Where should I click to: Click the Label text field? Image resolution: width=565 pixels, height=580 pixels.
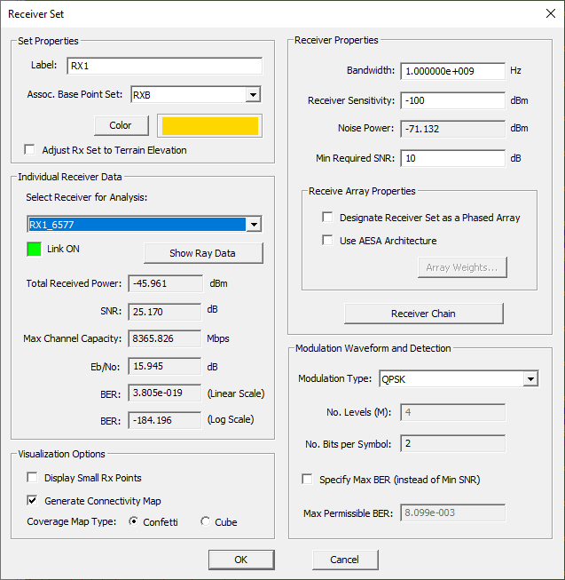pyautogui.click(x=164, y=66)
